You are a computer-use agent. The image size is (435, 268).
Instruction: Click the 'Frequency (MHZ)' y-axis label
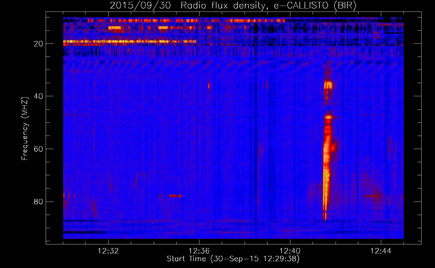[x=25, y=129]
